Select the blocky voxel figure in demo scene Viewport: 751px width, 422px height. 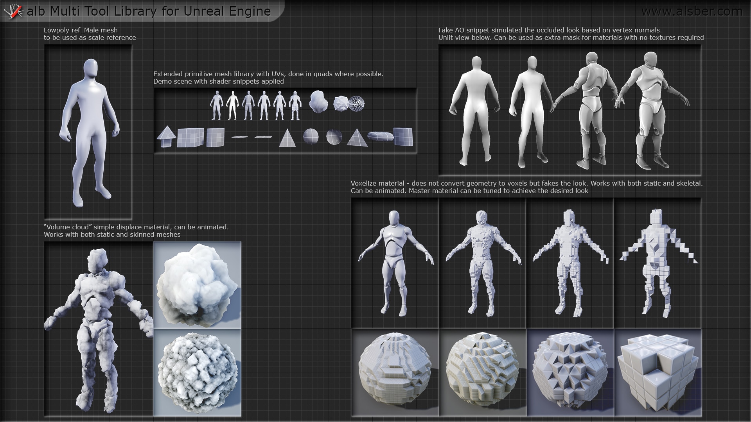coord(295,105)
